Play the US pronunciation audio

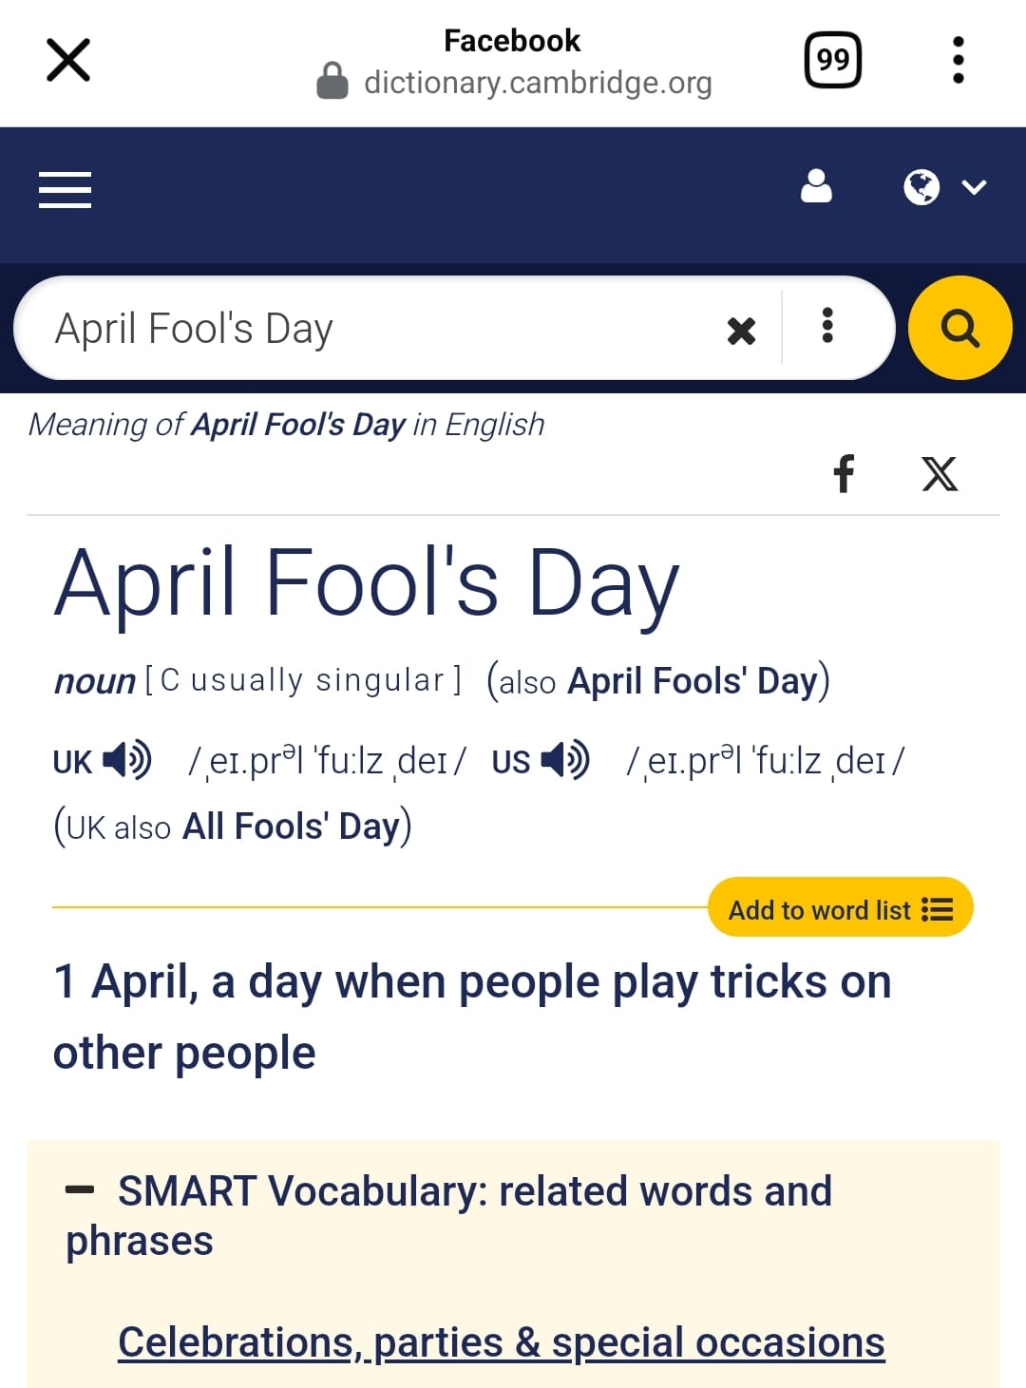pyautogui.click(x=565, y=760)
